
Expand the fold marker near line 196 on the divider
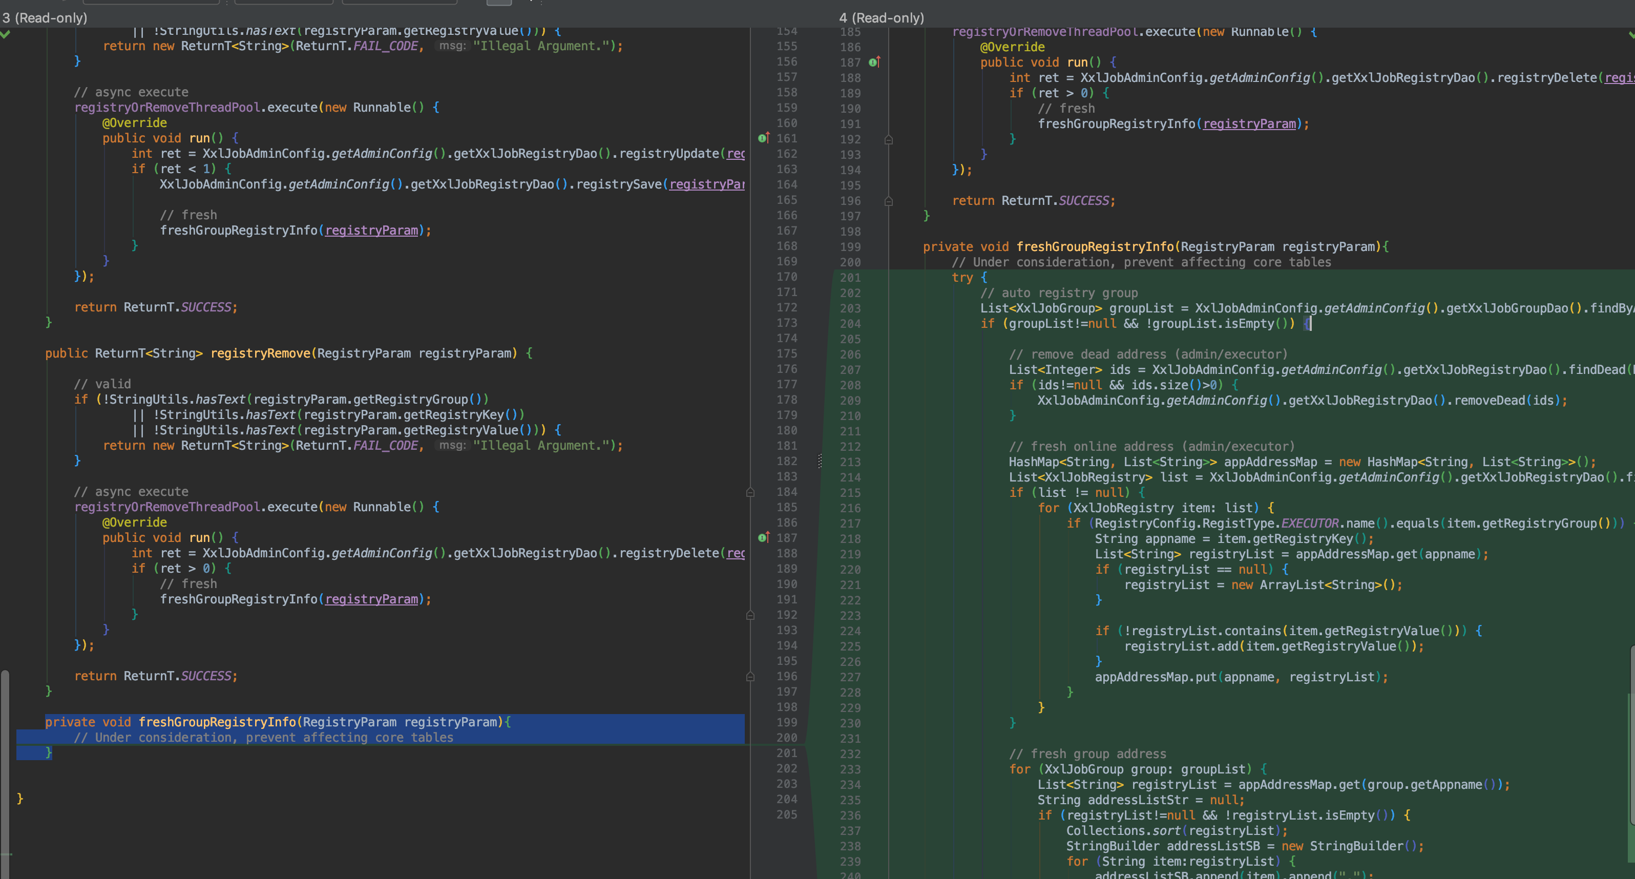pos(751,677)
